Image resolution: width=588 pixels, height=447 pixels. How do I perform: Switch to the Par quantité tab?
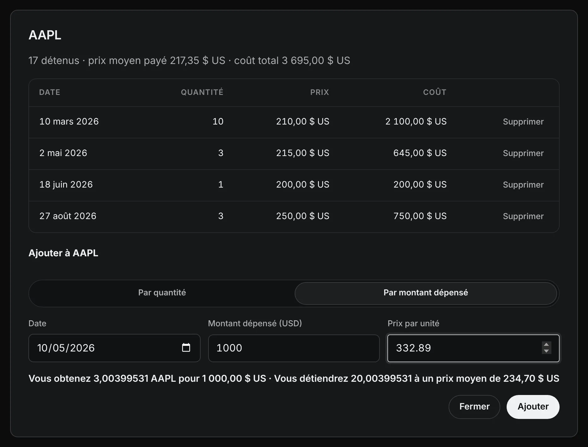pyautogui.click(x=162, y=293)
